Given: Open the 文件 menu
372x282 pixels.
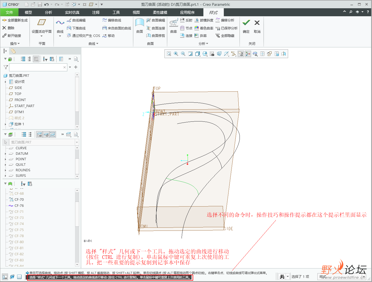Looking at the screenshot, I should [9, 12].
